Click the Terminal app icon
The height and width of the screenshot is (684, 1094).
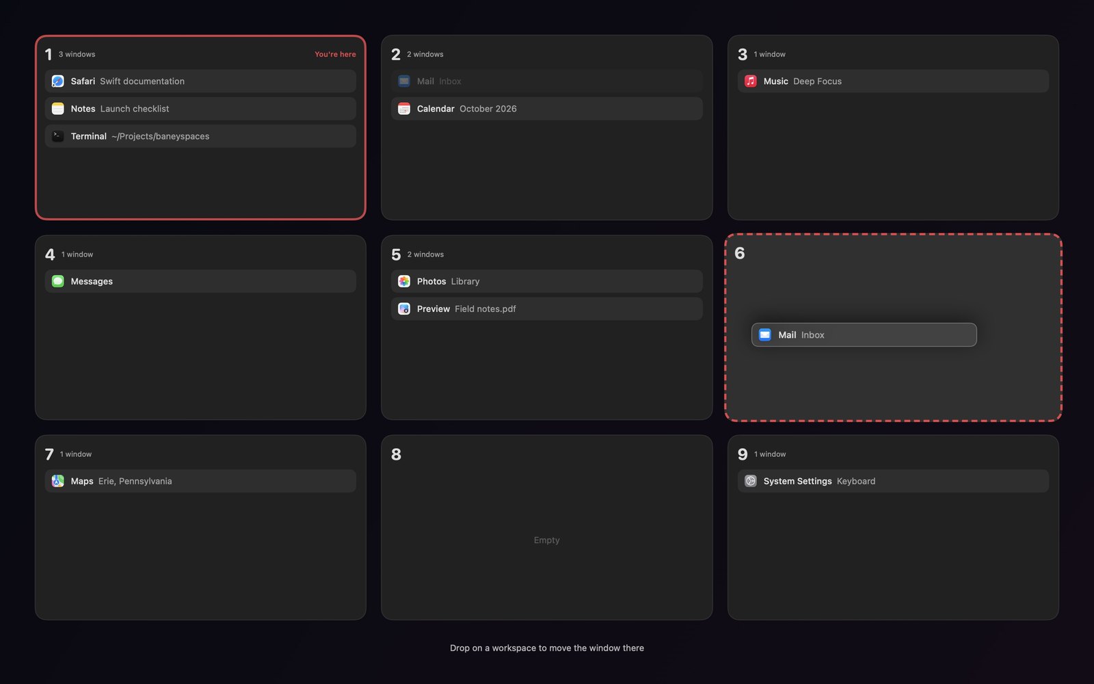click(x=58, y=136)
